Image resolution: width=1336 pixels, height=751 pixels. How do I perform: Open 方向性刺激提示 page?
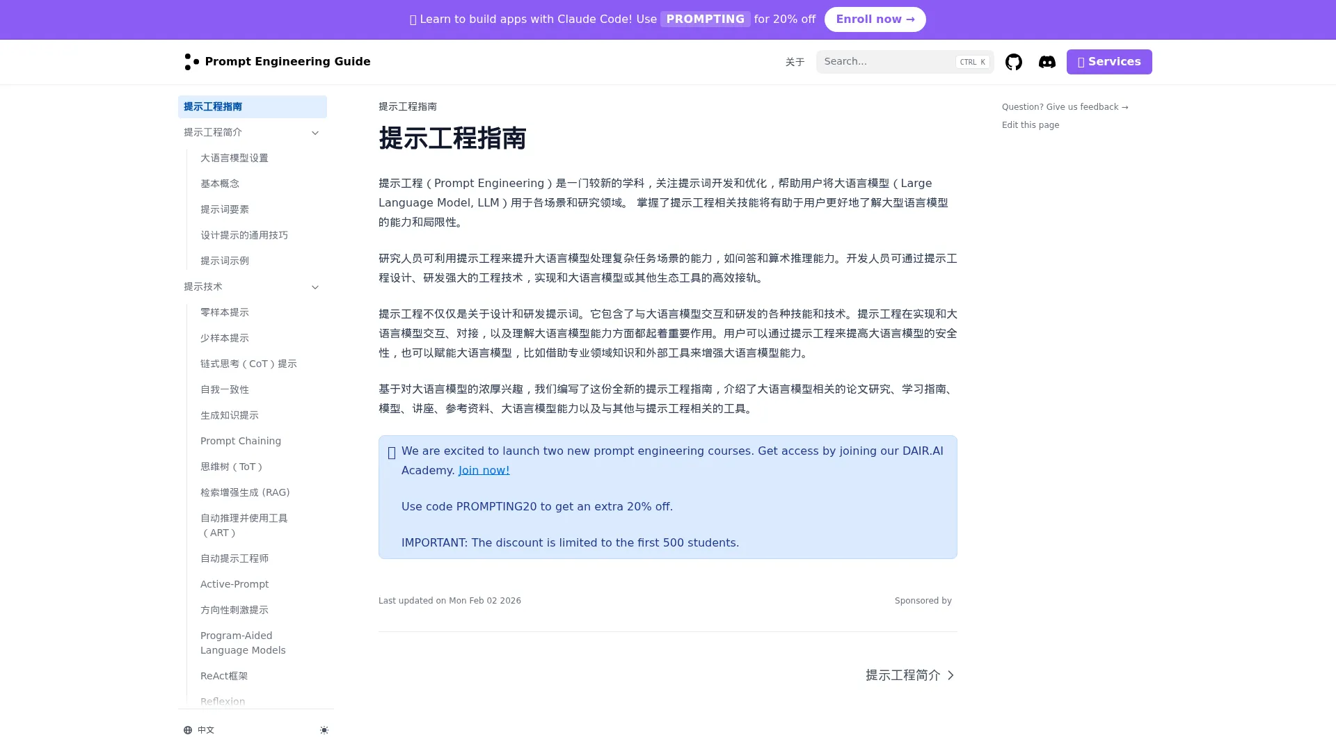click(260, 610)
